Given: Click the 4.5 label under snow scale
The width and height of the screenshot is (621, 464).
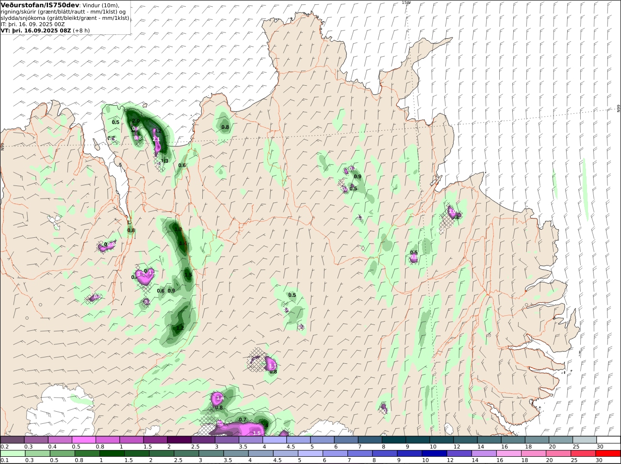Looking at the screenshot, I should [291, 447].
